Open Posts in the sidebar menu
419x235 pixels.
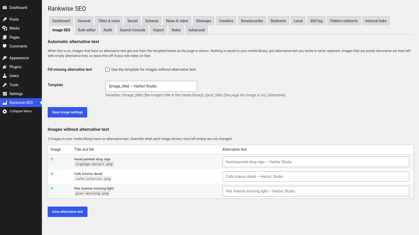click(21, 19)
